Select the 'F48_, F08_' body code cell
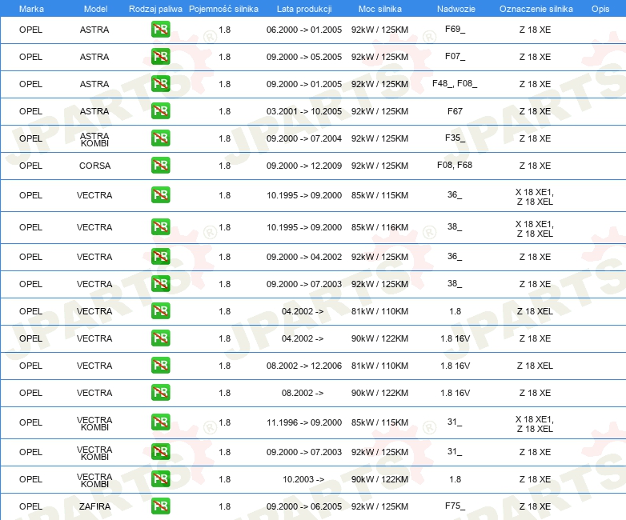The image size is (626, 520). click(x=455, y=83)
